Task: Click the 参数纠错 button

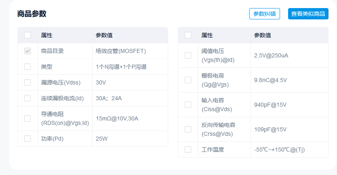Action: (264, 14)
